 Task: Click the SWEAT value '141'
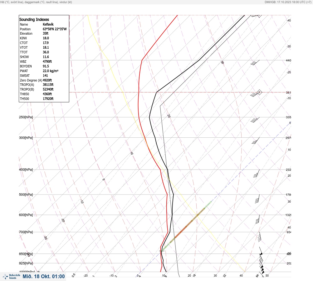tap(45, 76)
